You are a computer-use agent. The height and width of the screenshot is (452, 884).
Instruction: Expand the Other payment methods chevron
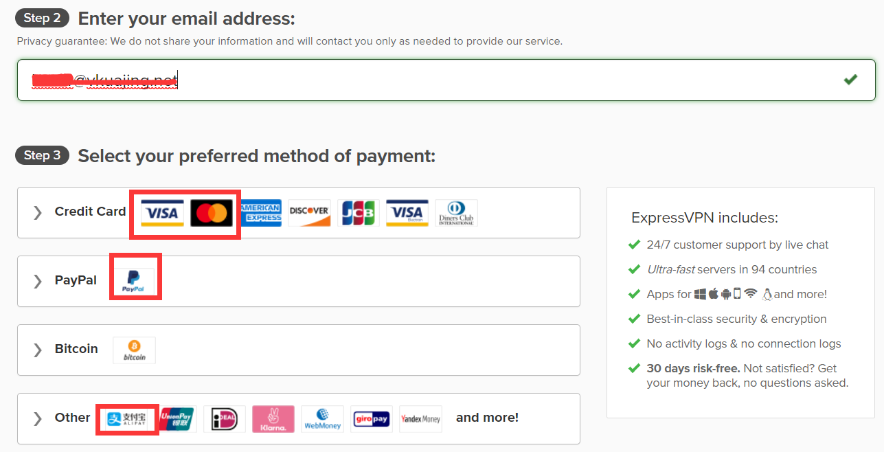point(38,418)
